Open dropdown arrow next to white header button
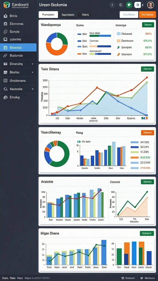This screenshot has height=281, width=158. click(x=143, y=5)
